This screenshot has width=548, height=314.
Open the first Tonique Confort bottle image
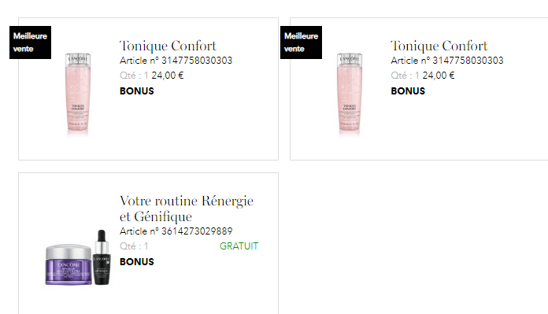point(78,94)
